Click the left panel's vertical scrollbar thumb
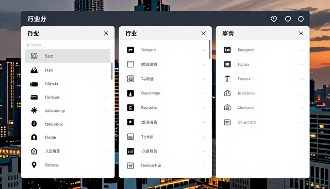 pyautogui.click(x=112, y=71)
